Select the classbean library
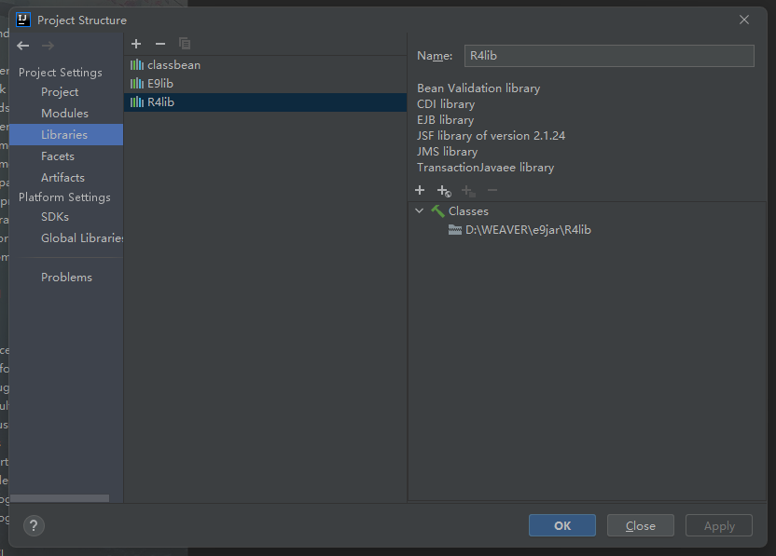The image size is (776, 556). point(173,65)
